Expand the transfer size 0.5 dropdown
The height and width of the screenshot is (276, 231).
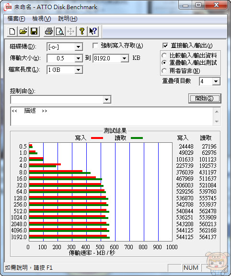(x=78, y=58)
